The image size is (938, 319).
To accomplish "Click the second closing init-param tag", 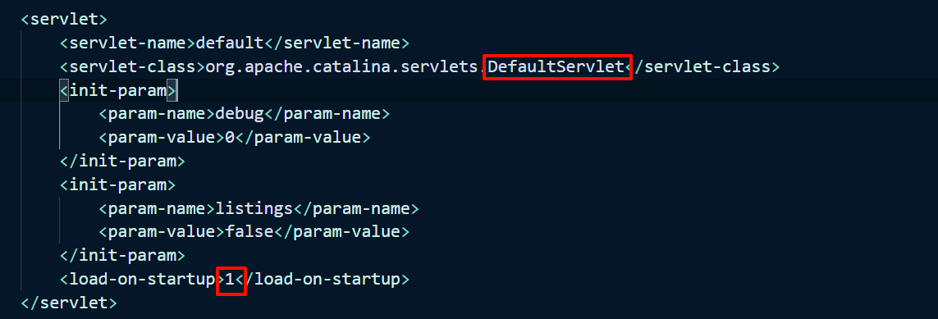I will (122, 256).
